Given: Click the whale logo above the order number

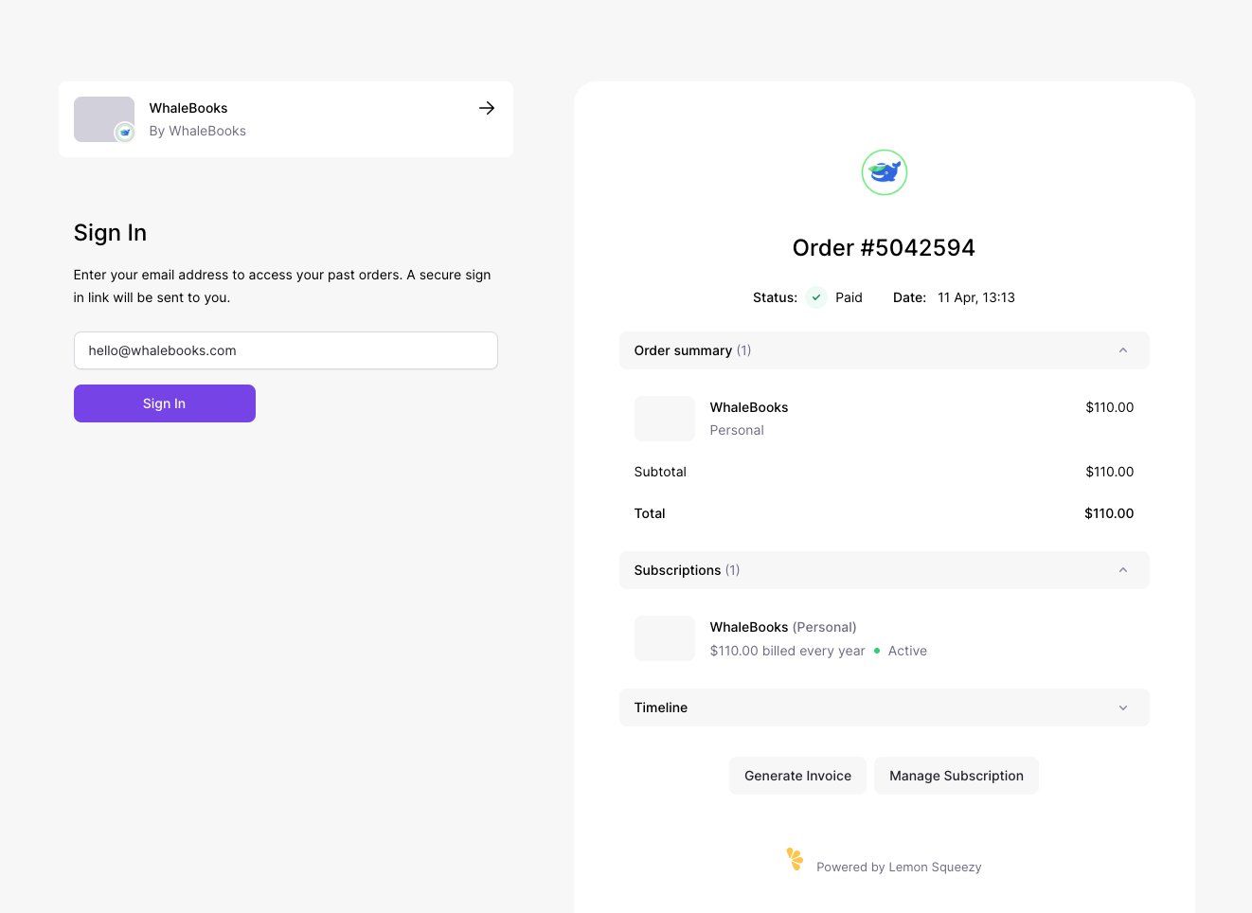Looking at the screenshot, I should point(885,172).
